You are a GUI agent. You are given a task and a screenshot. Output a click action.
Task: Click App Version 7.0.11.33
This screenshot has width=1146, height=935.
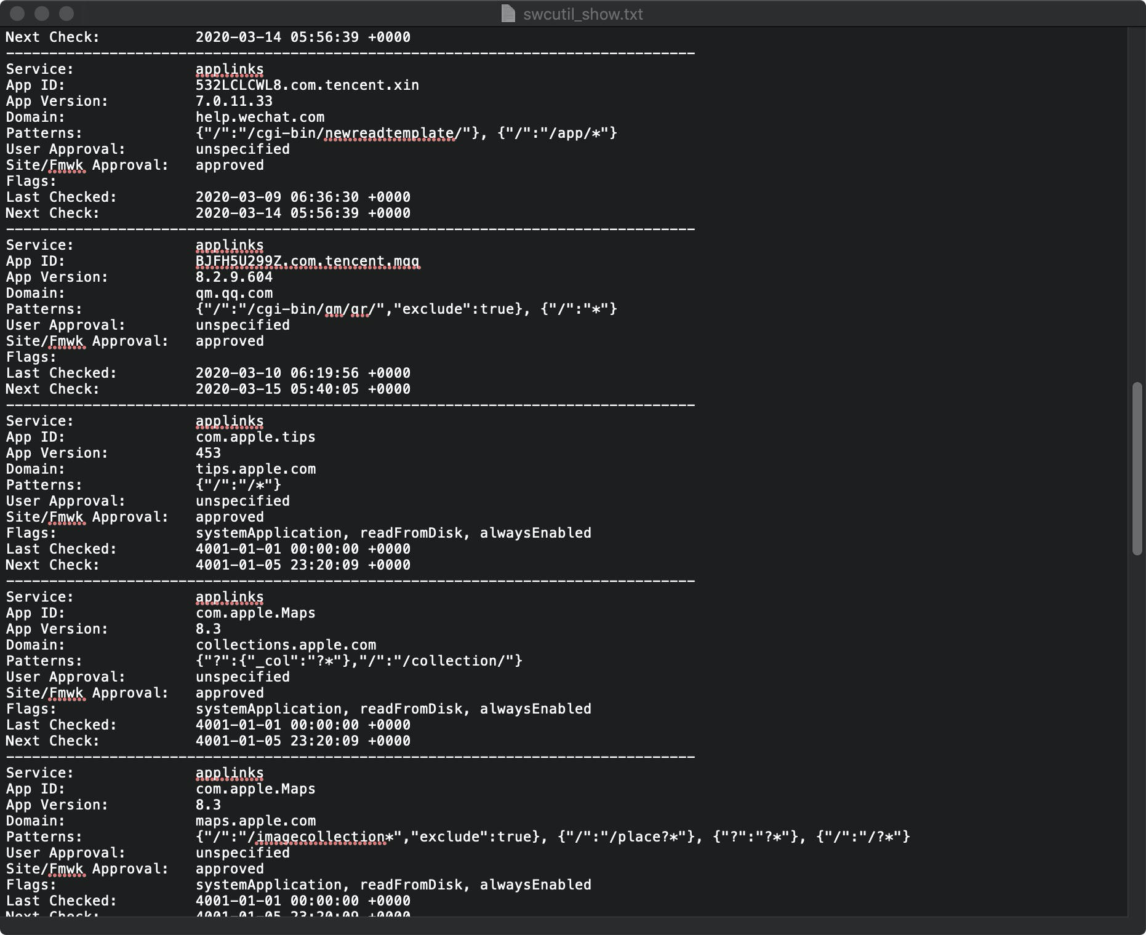pos(234,101)
